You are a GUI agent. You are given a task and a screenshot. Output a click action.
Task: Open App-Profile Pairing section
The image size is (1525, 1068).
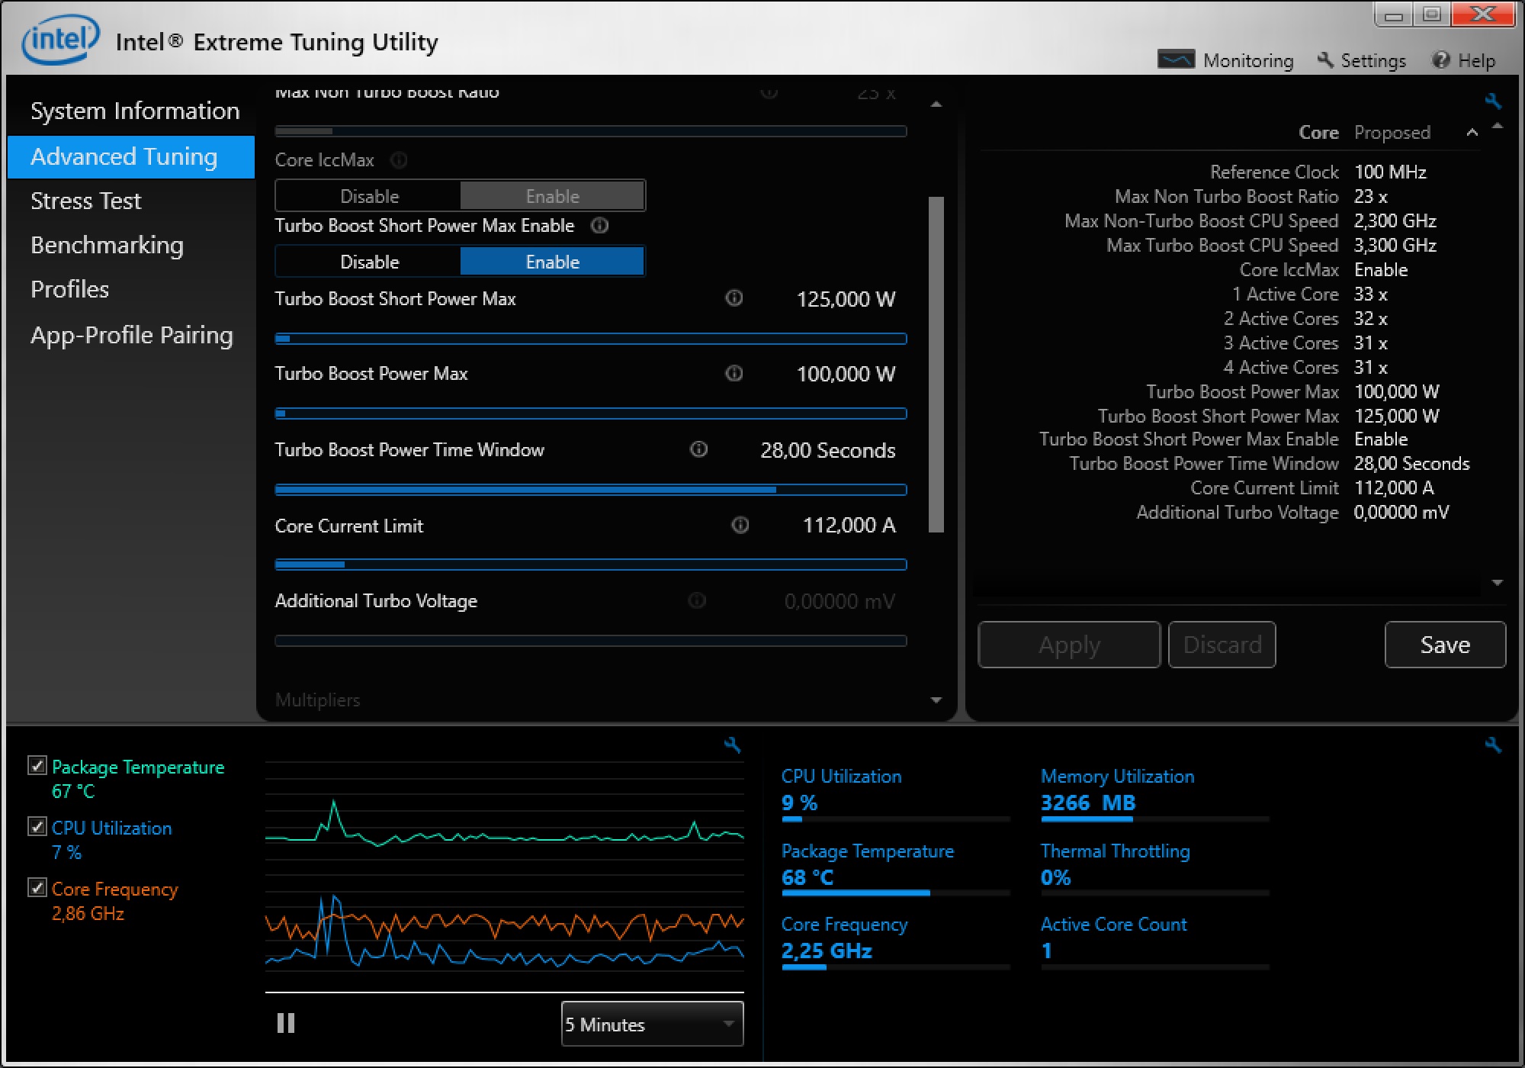click(x=131, y=335)
